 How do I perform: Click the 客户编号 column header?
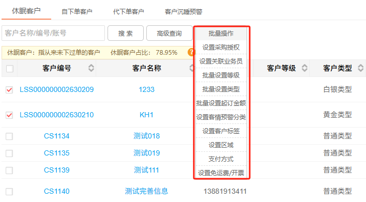57,68
